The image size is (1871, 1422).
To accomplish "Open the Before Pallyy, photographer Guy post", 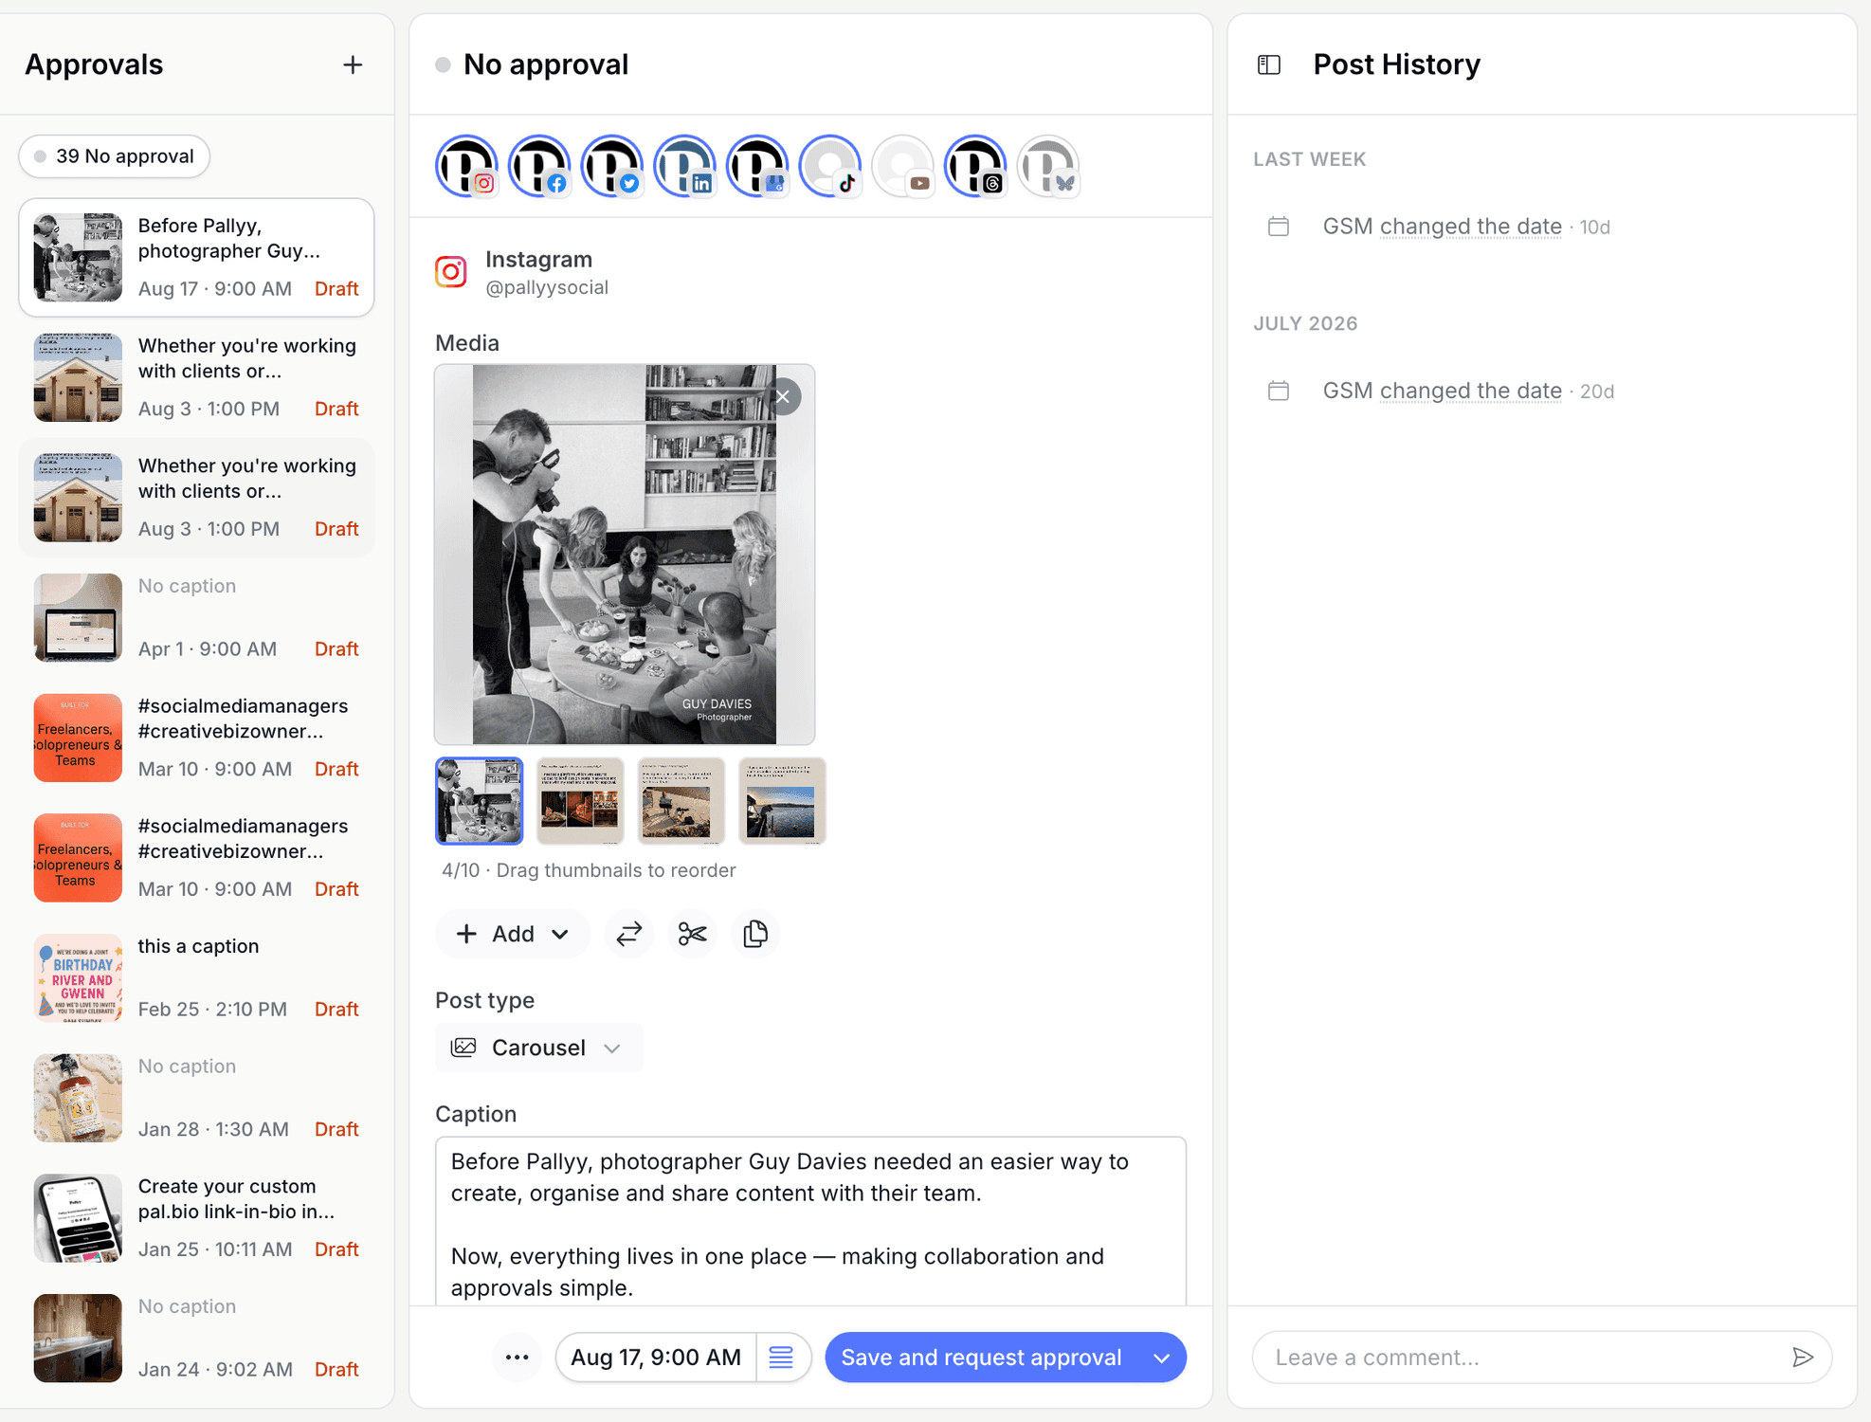I will 196,257.
